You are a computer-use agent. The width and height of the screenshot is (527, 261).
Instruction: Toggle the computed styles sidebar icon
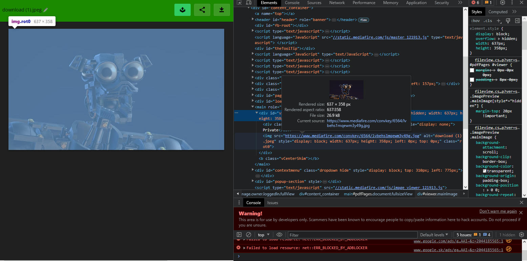[517, 21]
